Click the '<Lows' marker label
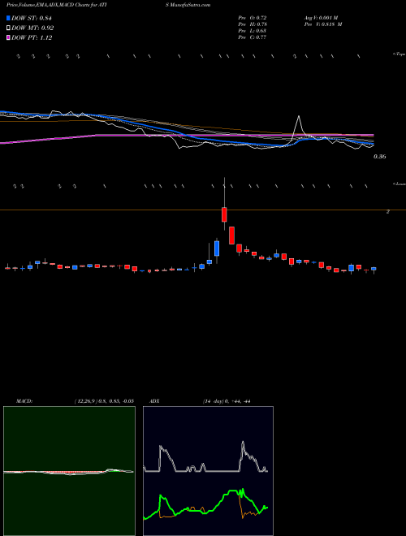Screen dimensions: 406x536 (399, 184)
